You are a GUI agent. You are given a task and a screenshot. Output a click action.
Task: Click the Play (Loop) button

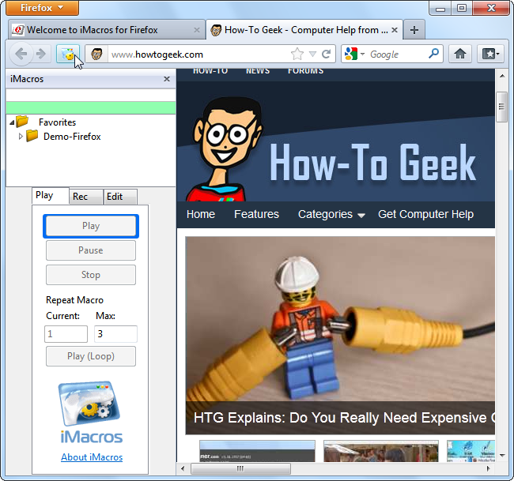[91, 356]
